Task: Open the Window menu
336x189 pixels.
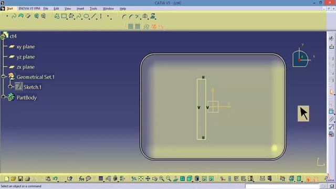Action: tap(108, 8)
